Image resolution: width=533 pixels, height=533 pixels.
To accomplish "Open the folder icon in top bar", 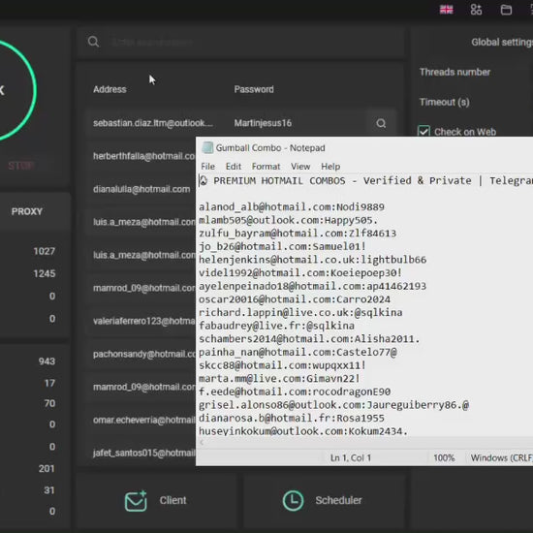I will (x=506, y=10).
